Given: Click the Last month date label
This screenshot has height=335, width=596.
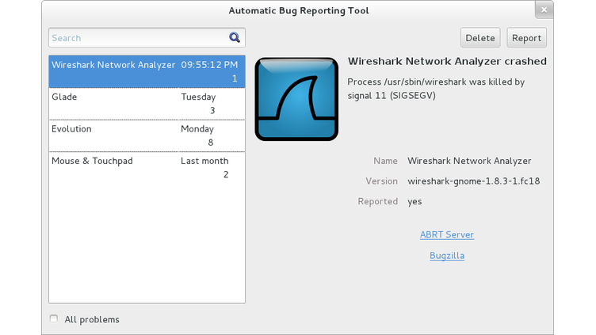Looking at the screenshot, I should pyautogui.click(x=204, y=161).
